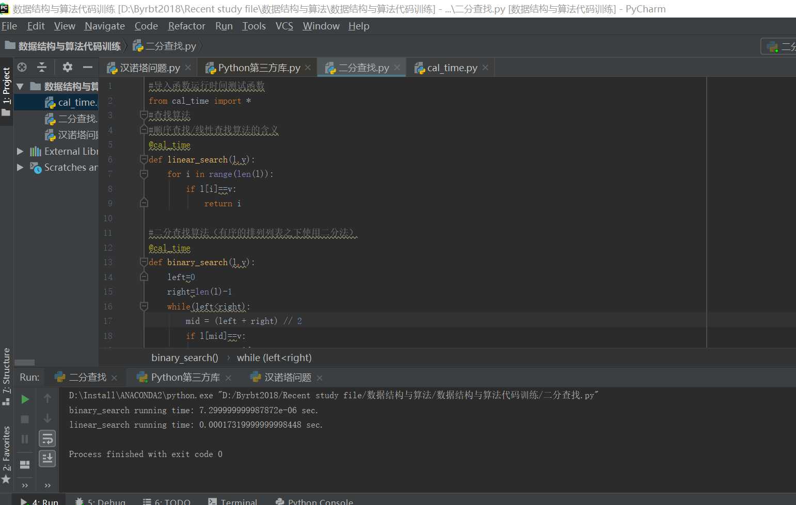
Task: Click the 二分查找.py breadcrumb in navigation bar
Action: tap(165, 46)
